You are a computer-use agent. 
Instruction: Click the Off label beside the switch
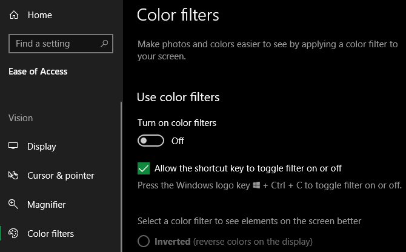click(x=178, y=141)
